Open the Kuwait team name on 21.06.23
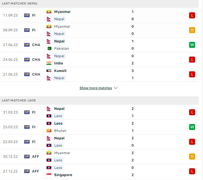Viewport: 203px width, 180px height. 60,71
